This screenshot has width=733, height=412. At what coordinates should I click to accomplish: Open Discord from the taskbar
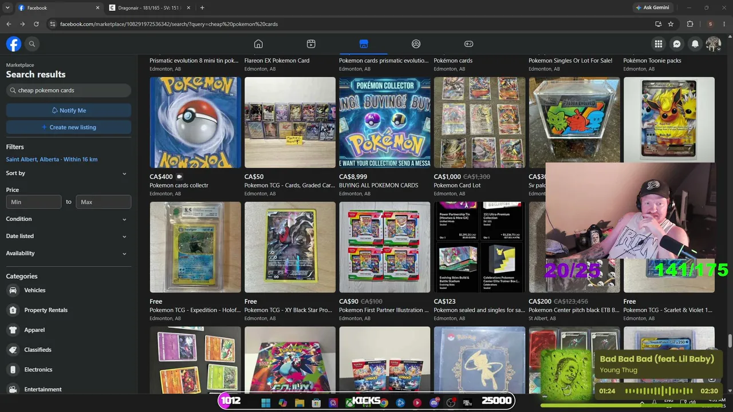pos(434,403)
